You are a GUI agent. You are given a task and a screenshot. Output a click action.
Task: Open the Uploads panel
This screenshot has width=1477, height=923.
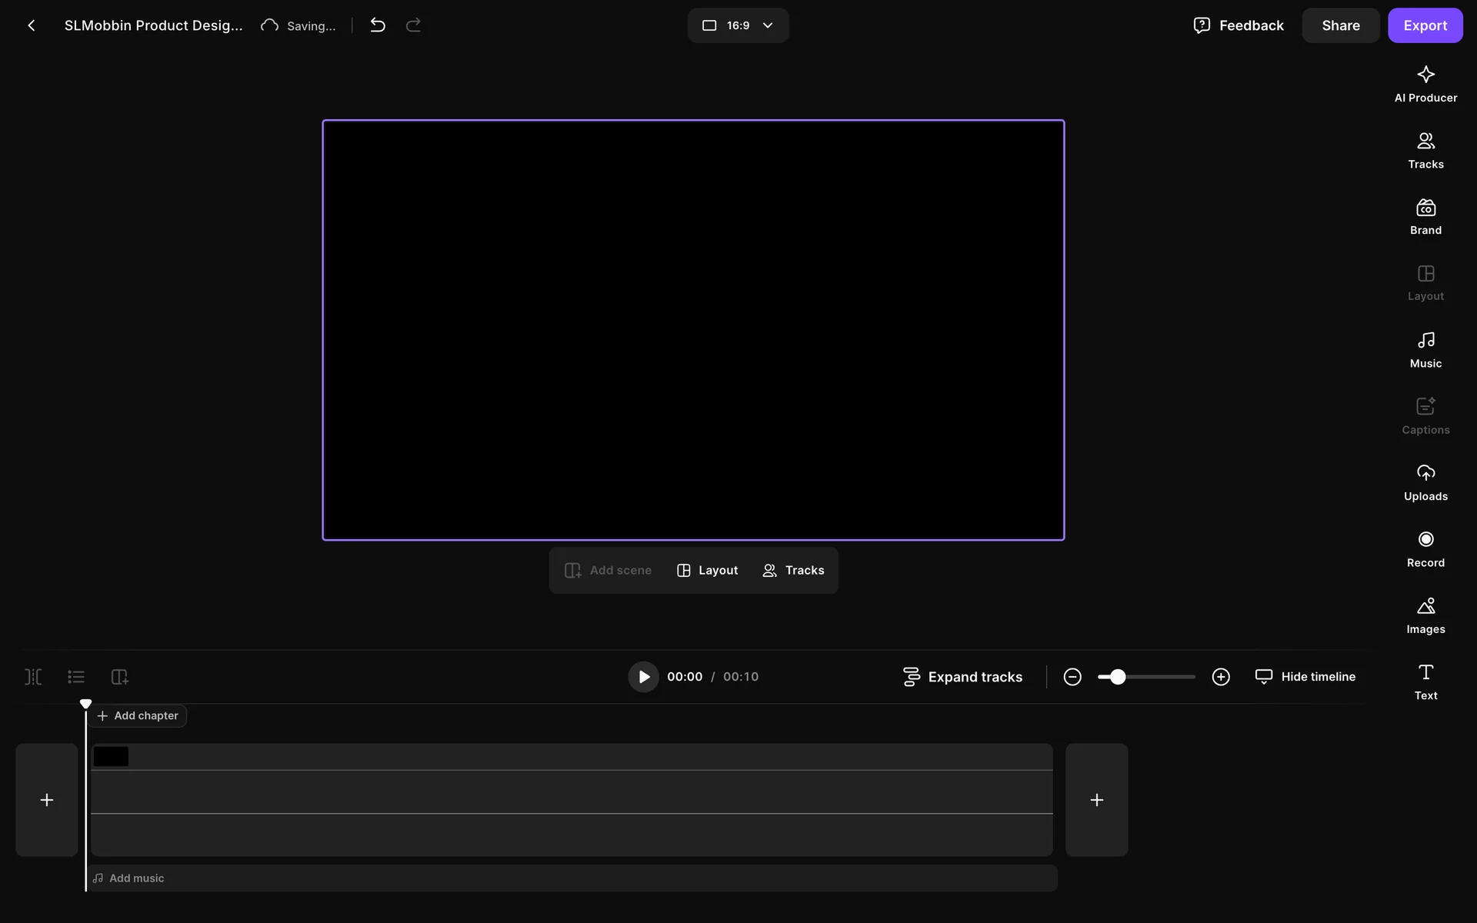pyautogui.click(x=1425, y=483)
